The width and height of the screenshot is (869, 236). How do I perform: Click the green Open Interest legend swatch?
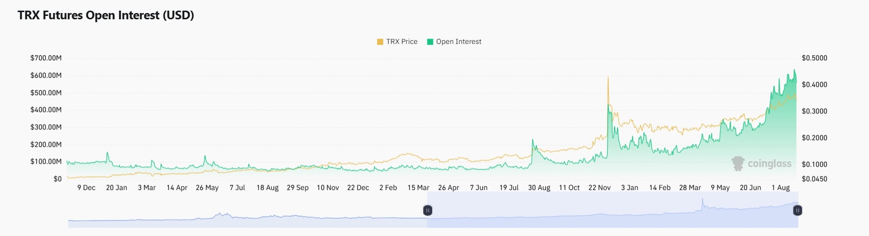click(x=430, y=42)
